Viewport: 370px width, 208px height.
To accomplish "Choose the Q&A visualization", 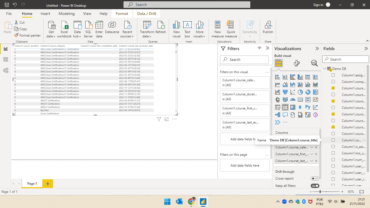I will tap(285, 115).
